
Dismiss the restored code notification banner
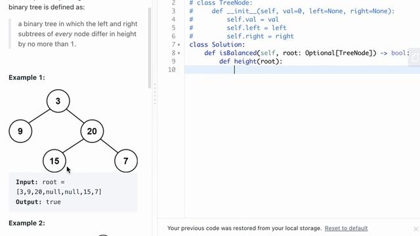point(415,229)
